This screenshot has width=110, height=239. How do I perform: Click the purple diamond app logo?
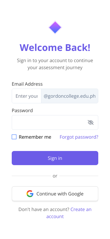coord(55,27)
